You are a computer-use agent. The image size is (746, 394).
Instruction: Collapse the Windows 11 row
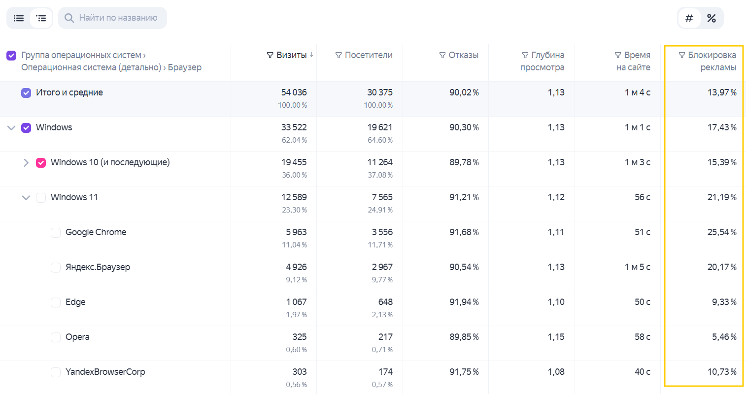tap(26, 198)
